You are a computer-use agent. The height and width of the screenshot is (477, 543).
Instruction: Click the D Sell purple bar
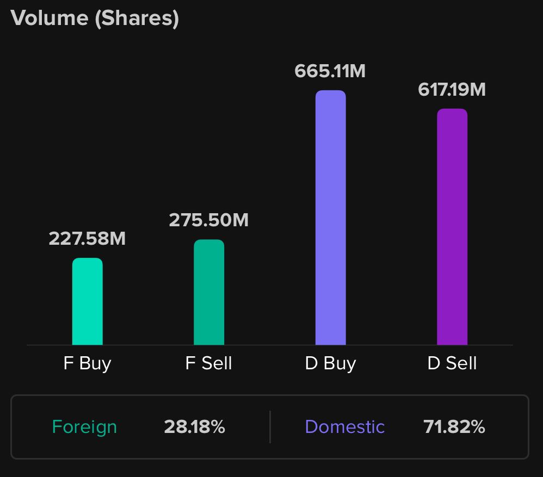(x=452, y=227)
